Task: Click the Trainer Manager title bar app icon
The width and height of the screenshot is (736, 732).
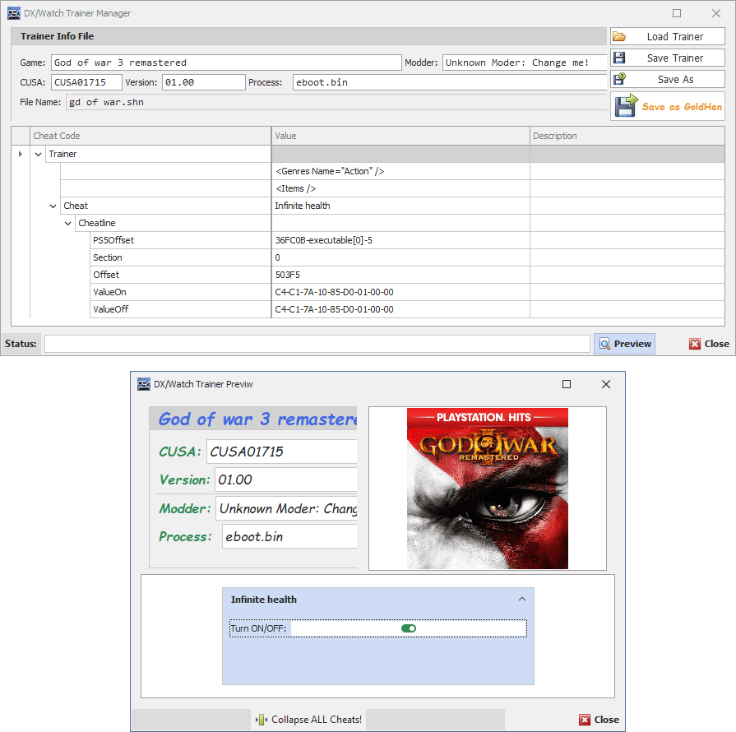Action: (x=14, y=13)
